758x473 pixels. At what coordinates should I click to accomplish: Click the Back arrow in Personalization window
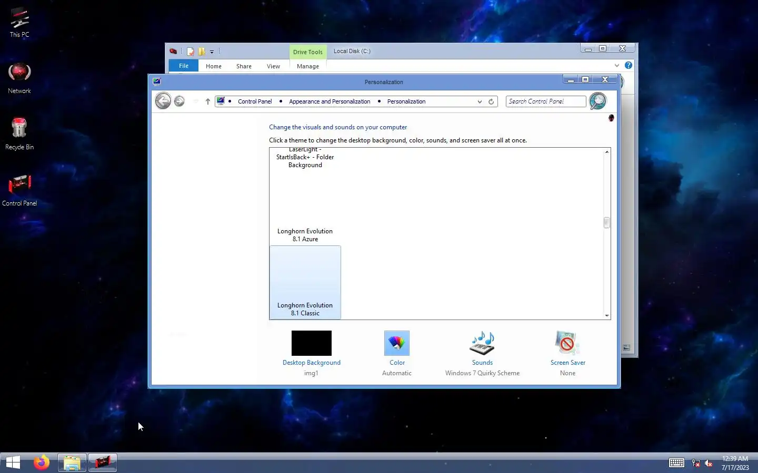[163, 101]
